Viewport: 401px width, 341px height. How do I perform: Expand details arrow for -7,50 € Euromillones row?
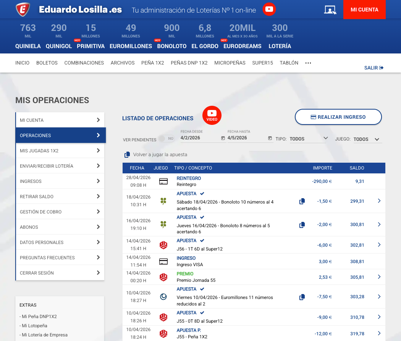click(379, 297)
